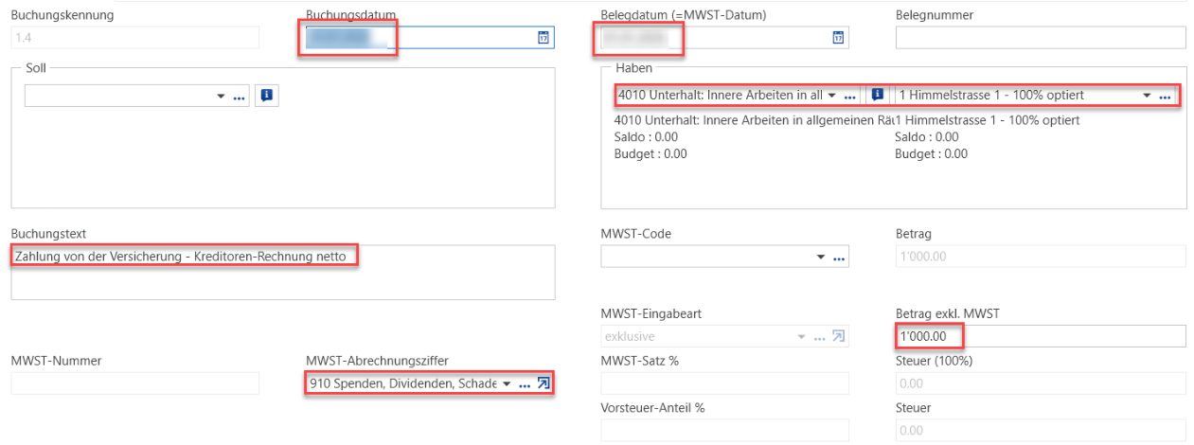
Task: Click the Soll account info icon
Action: (266, 96)
